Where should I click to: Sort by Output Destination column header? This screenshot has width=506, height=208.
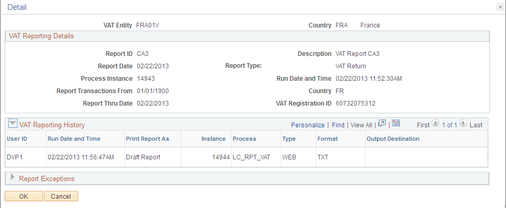(393, 139)
